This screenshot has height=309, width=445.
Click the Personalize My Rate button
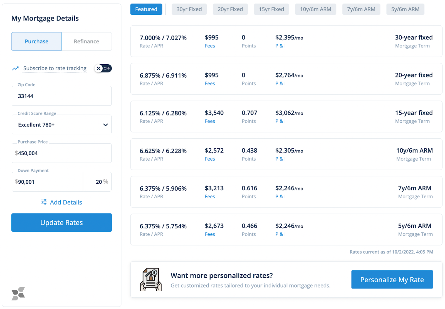click(392, 279)
